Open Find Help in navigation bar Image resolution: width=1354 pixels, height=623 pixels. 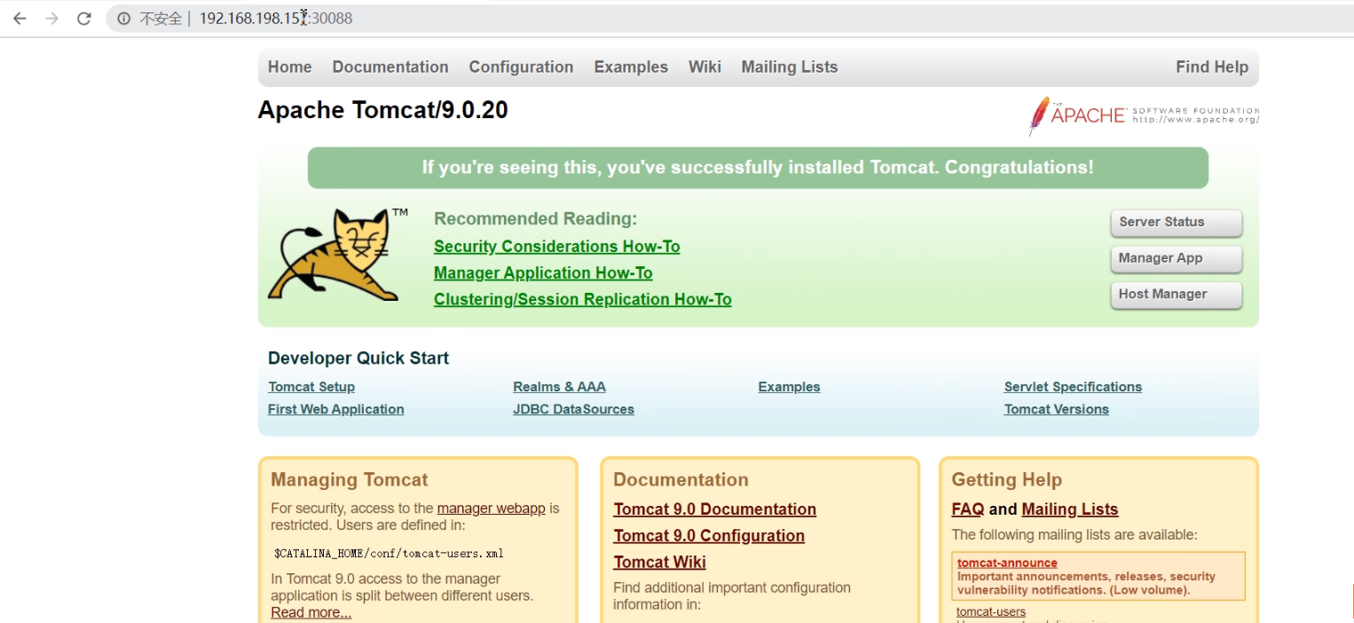tap(1211, 67)
